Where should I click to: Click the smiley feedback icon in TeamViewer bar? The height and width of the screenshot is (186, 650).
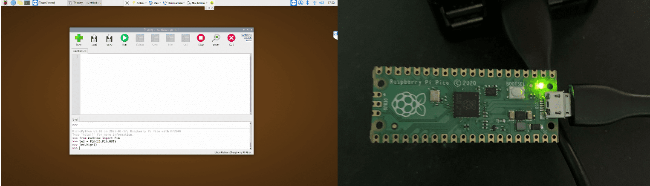tap(212, 3)
